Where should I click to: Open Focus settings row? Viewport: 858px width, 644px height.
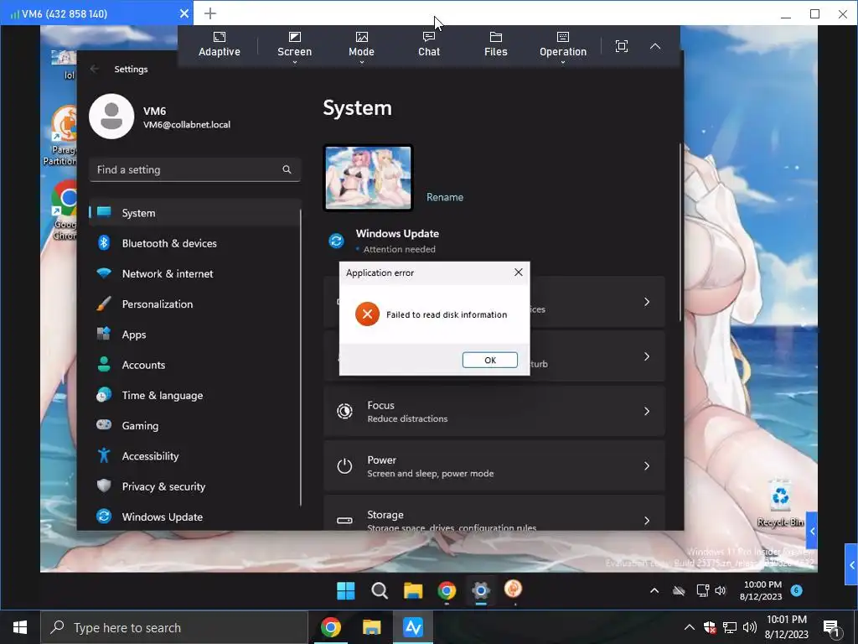pos(494,411)
